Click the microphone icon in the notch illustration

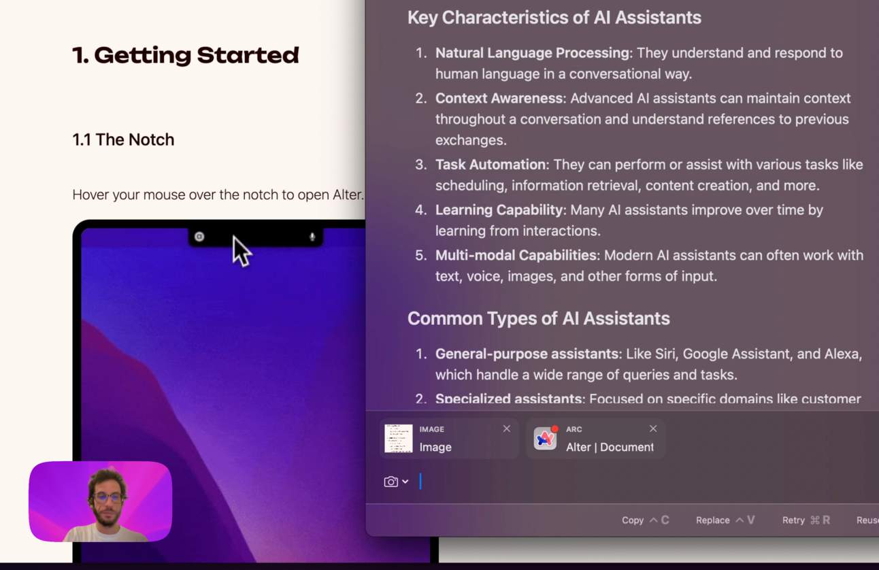tap(312, 237)
